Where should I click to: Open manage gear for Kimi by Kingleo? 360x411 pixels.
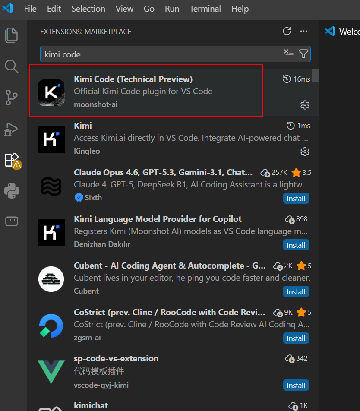[305, 152]
